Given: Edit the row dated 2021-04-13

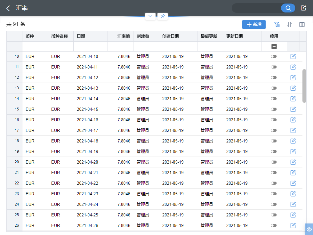Looking at the screenshot, I should pyautogui.click(x=293, y=88).
